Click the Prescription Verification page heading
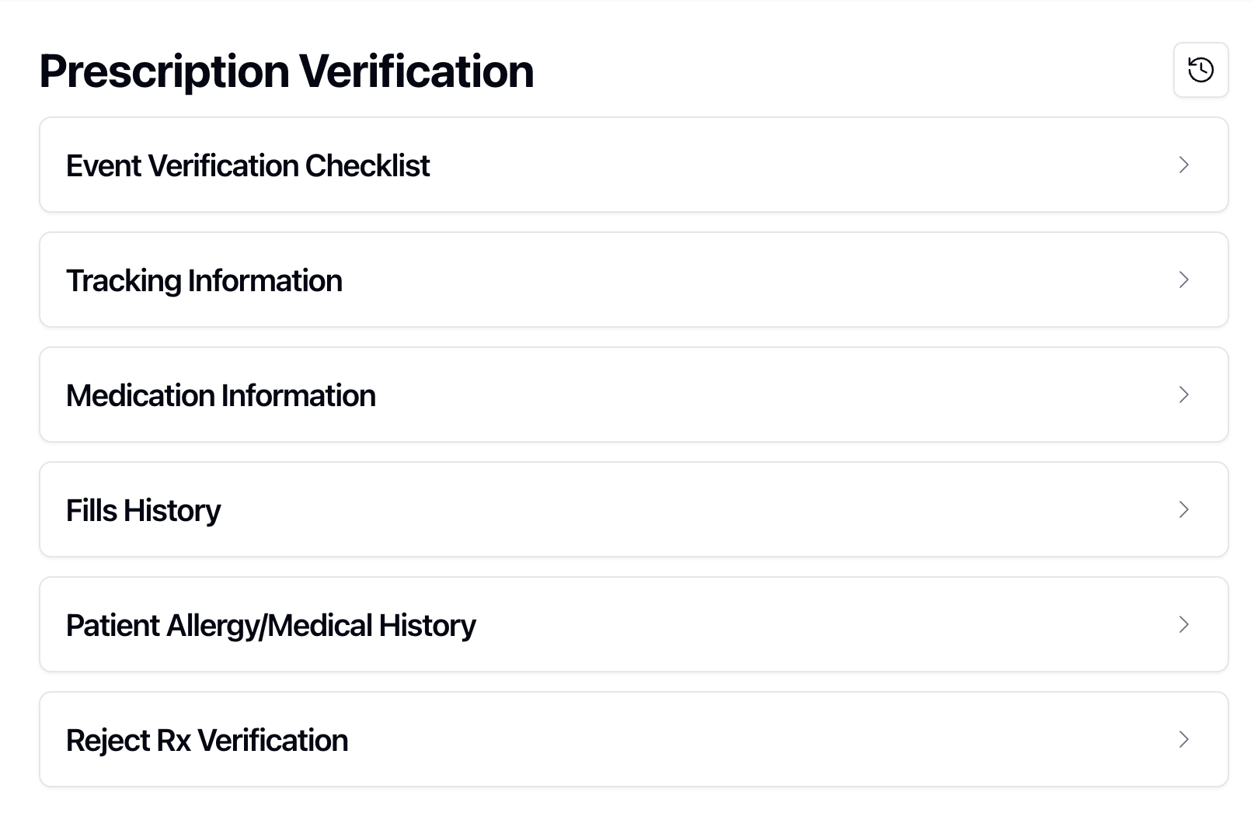Image resolution: width=1254 pixels, height=820 pixels. coord(286,71)
